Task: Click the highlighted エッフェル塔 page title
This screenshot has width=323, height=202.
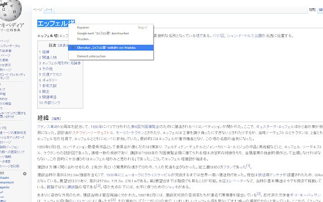Action: [56, 23]
